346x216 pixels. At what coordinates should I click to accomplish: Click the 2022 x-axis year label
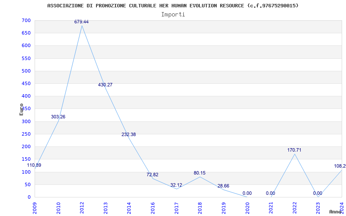pos(295,208)
